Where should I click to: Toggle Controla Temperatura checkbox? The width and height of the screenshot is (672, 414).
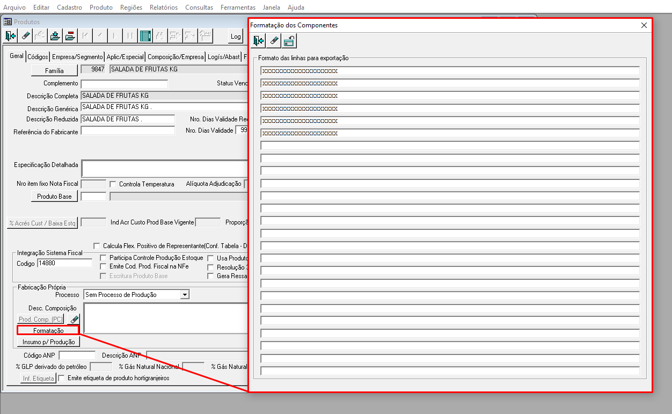tap(113, 184)
